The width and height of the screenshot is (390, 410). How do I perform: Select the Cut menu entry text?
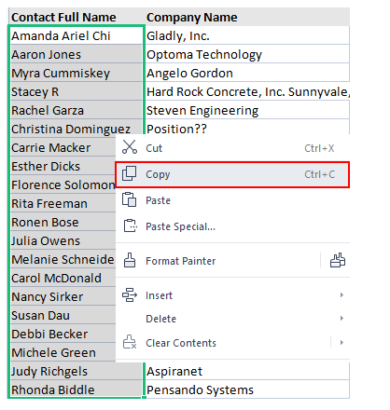[x=154, y=148]
